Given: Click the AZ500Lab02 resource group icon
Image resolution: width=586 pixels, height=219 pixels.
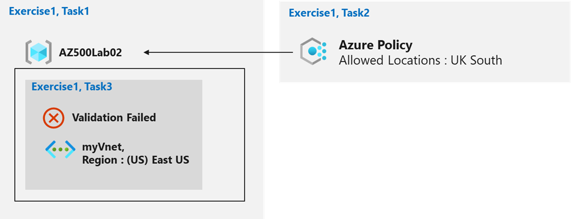Looking at the screenshot, I should 38,52.
